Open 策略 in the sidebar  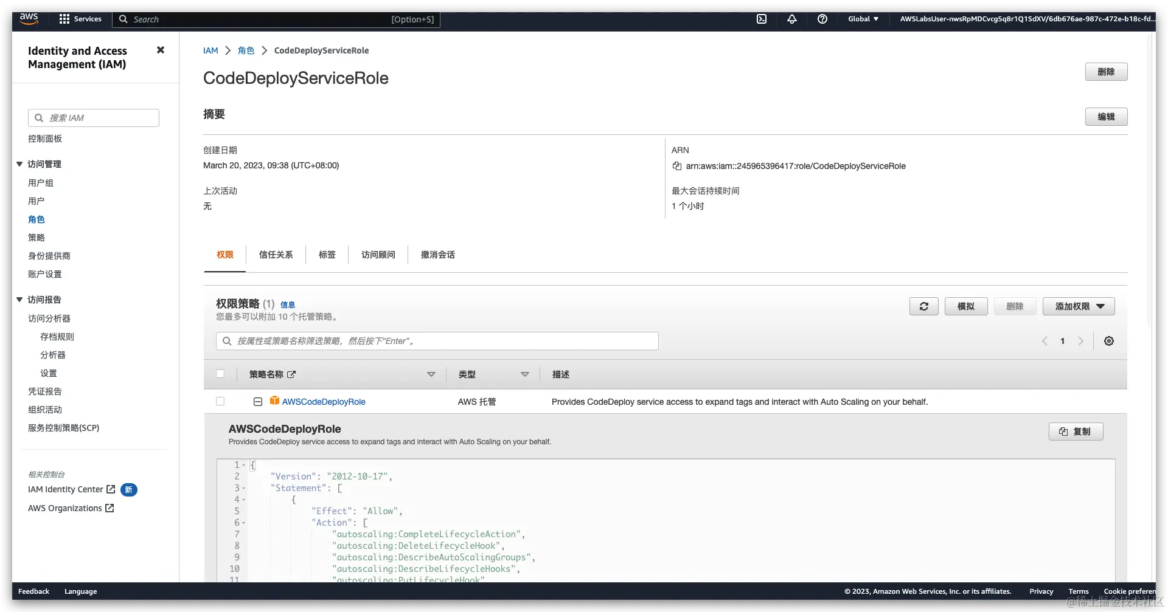(36, 238)
